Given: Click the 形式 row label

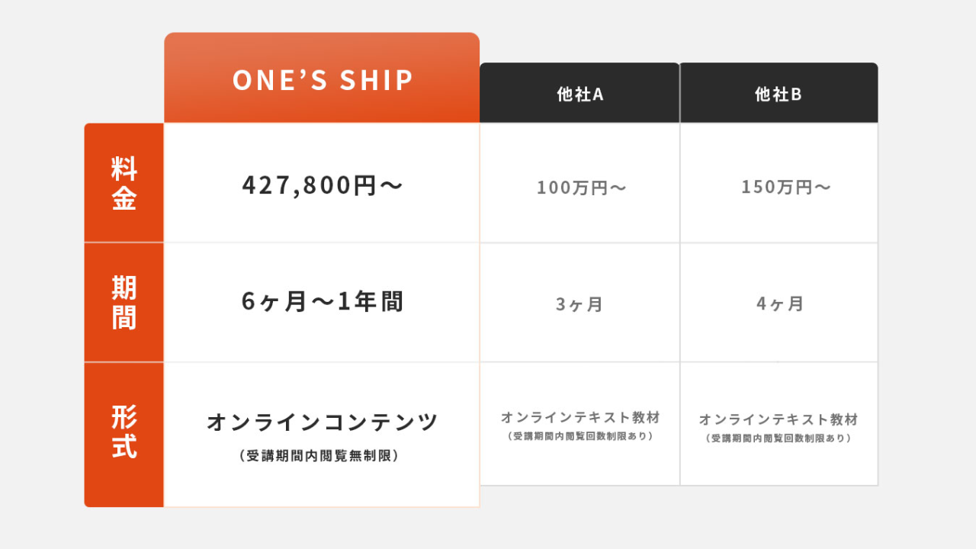Looking at the screenshot, I should pyautogui.click(x=124, y=432).
